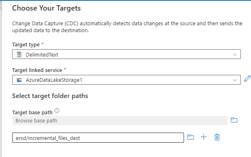The width and height of the screenshot is (251, 157).
Task: Focus the Browse base path field
Action: pyautogui.click(x=120, y=120)
